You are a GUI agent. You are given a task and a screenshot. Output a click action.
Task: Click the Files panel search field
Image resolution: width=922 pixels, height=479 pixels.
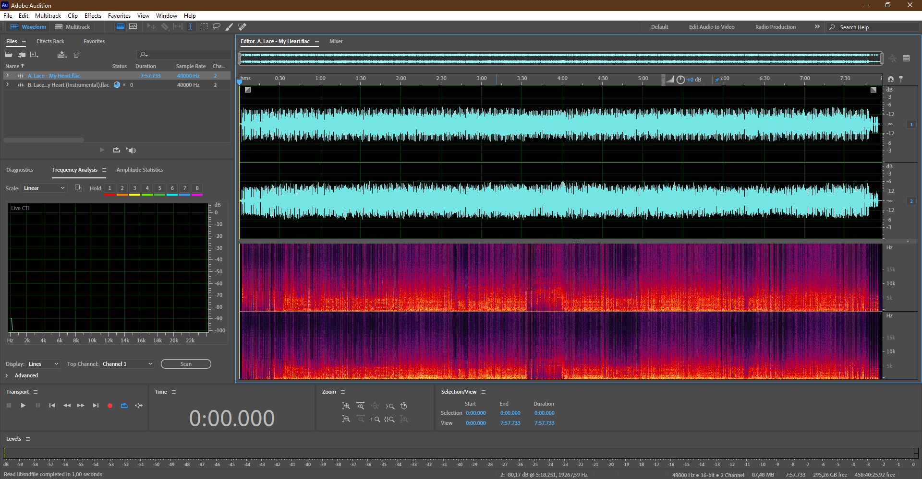(x=184, y=55)
